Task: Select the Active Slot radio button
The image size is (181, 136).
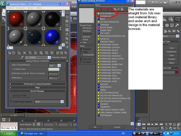Action: pos(81,34)
